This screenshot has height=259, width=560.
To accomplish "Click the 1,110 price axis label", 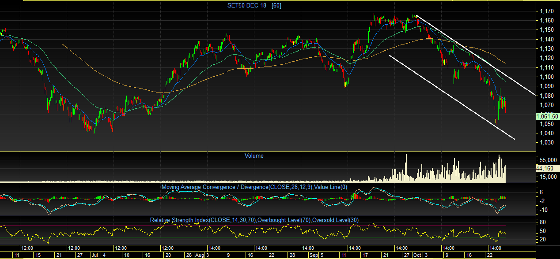I will pos(546,67).
